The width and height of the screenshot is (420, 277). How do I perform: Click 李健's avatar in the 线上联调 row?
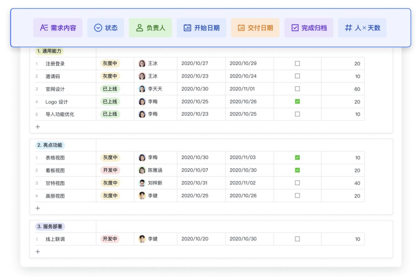click(142, 239)
